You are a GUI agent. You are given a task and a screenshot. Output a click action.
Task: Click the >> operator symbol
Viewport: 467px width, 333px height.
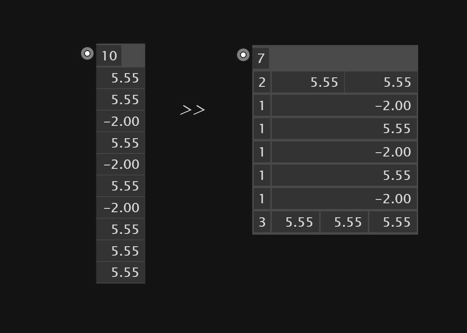[x=192, y=110]
